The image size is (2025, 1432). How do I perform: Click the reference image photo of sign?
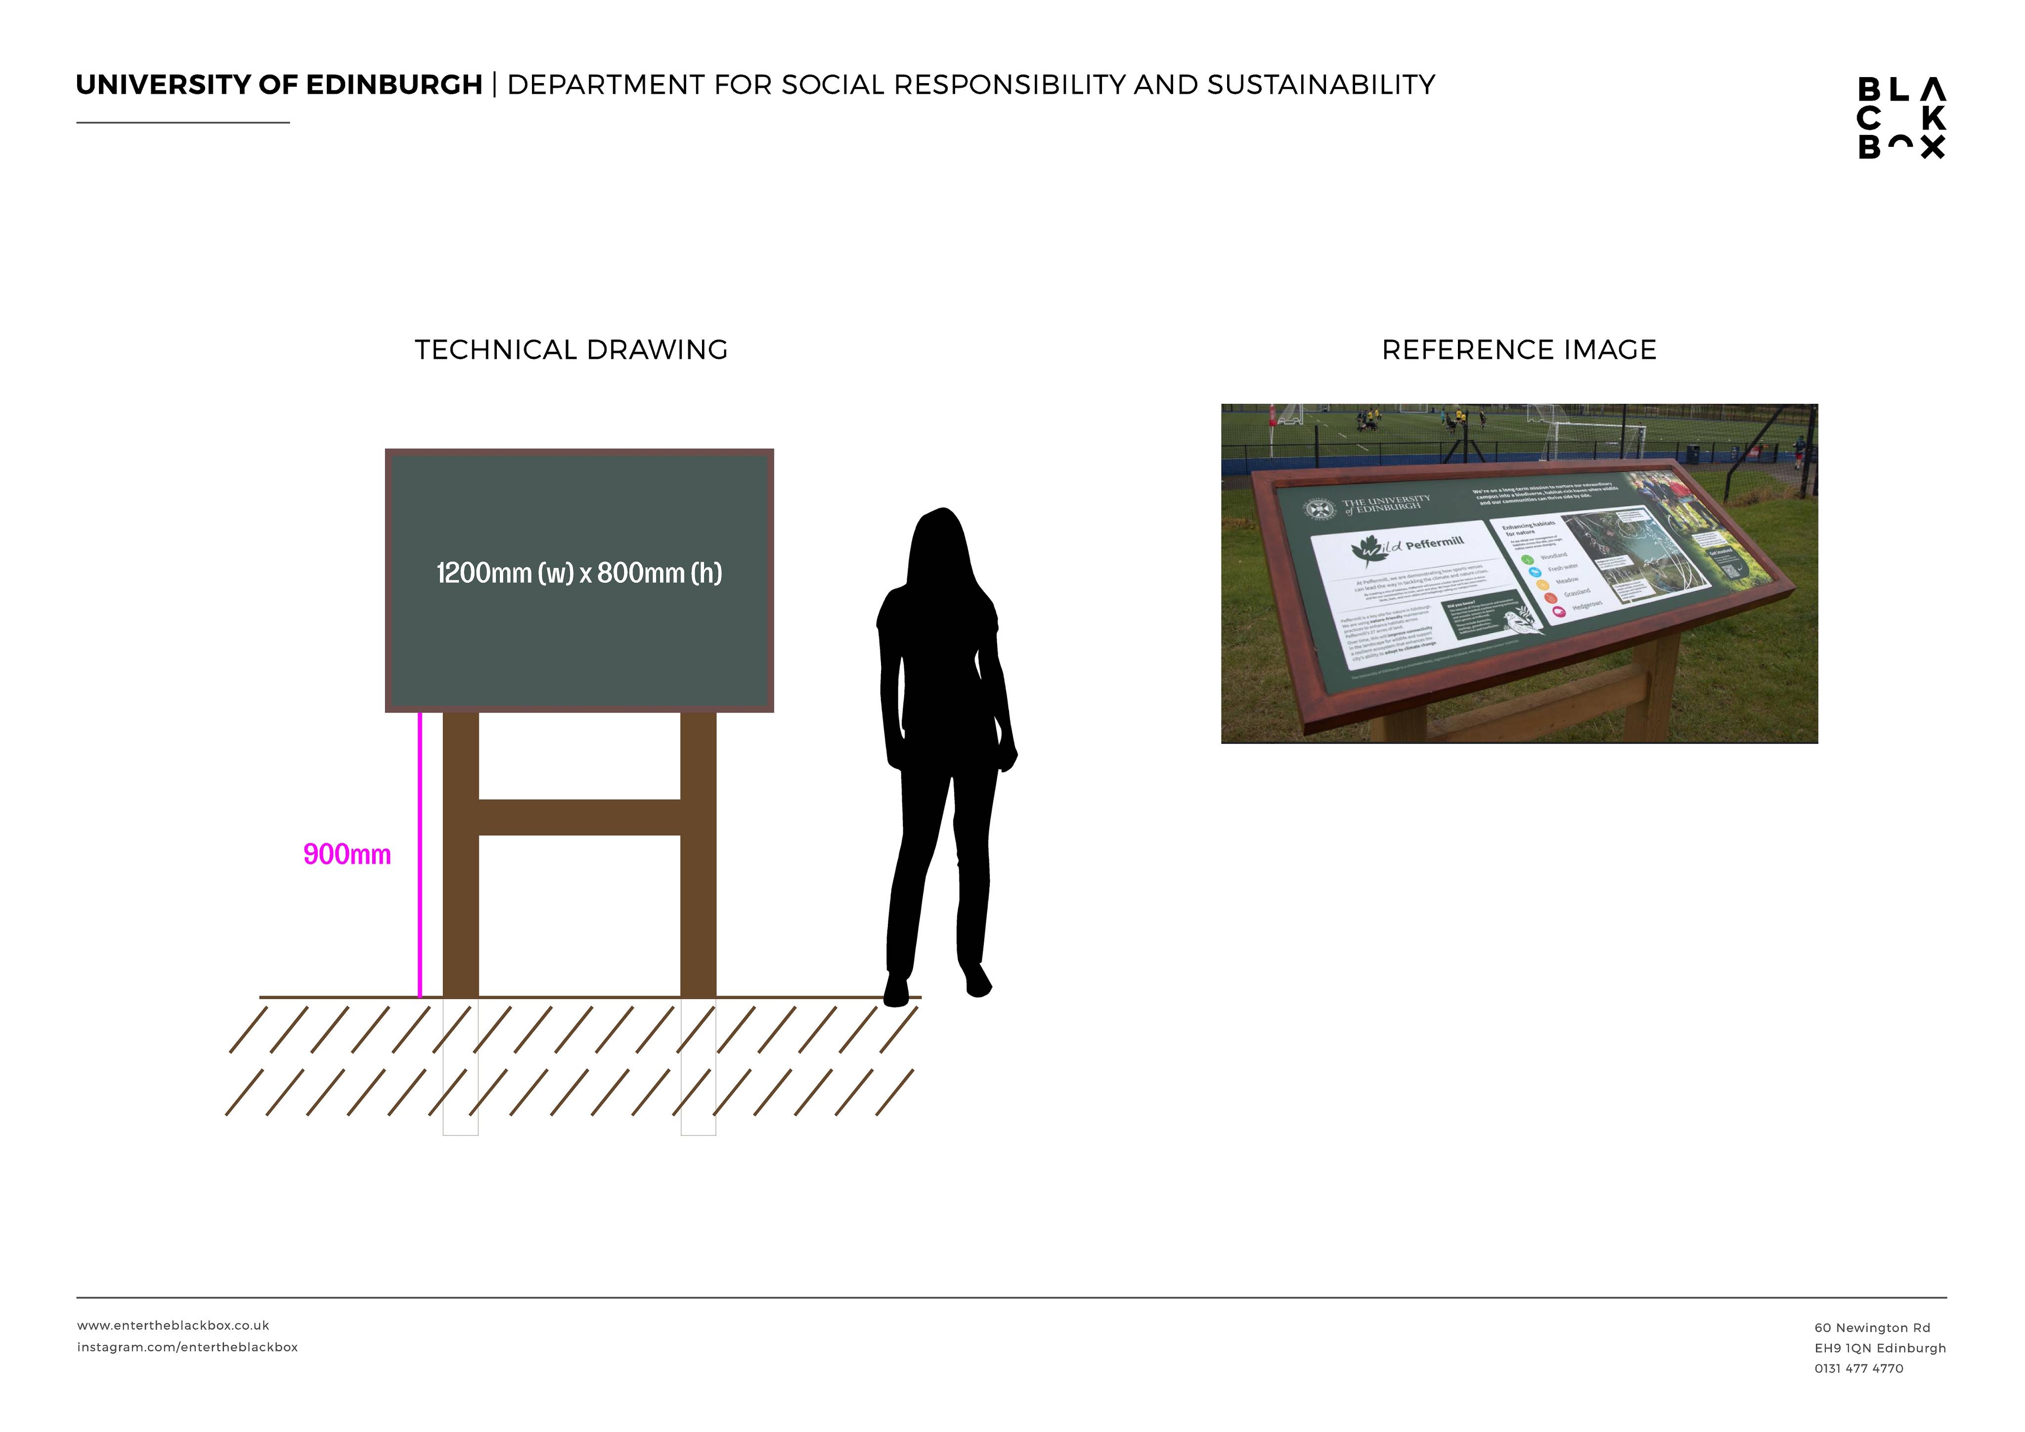(1519, 573)
